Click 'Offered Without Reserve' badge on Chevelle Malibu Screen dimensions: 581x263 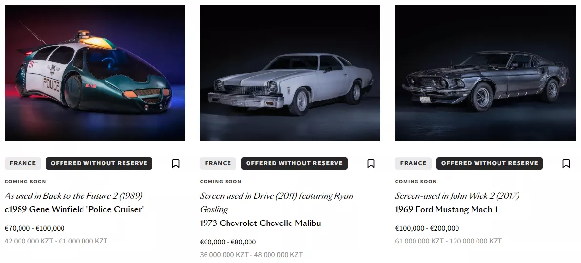pos(294,163)
